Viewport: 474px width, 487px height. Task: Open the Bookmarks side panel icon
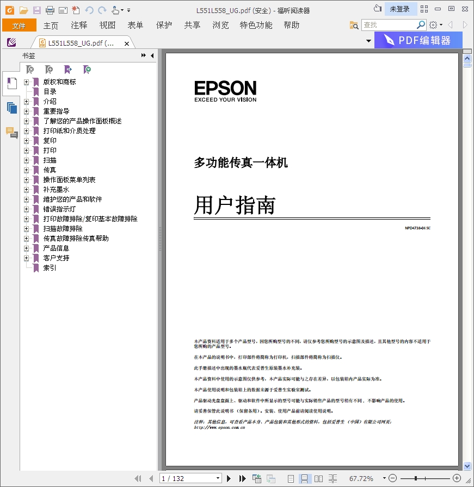click(12, 83)
